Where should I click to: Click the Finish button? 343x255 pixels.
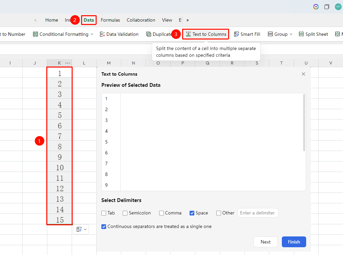[x=294, y=242]
